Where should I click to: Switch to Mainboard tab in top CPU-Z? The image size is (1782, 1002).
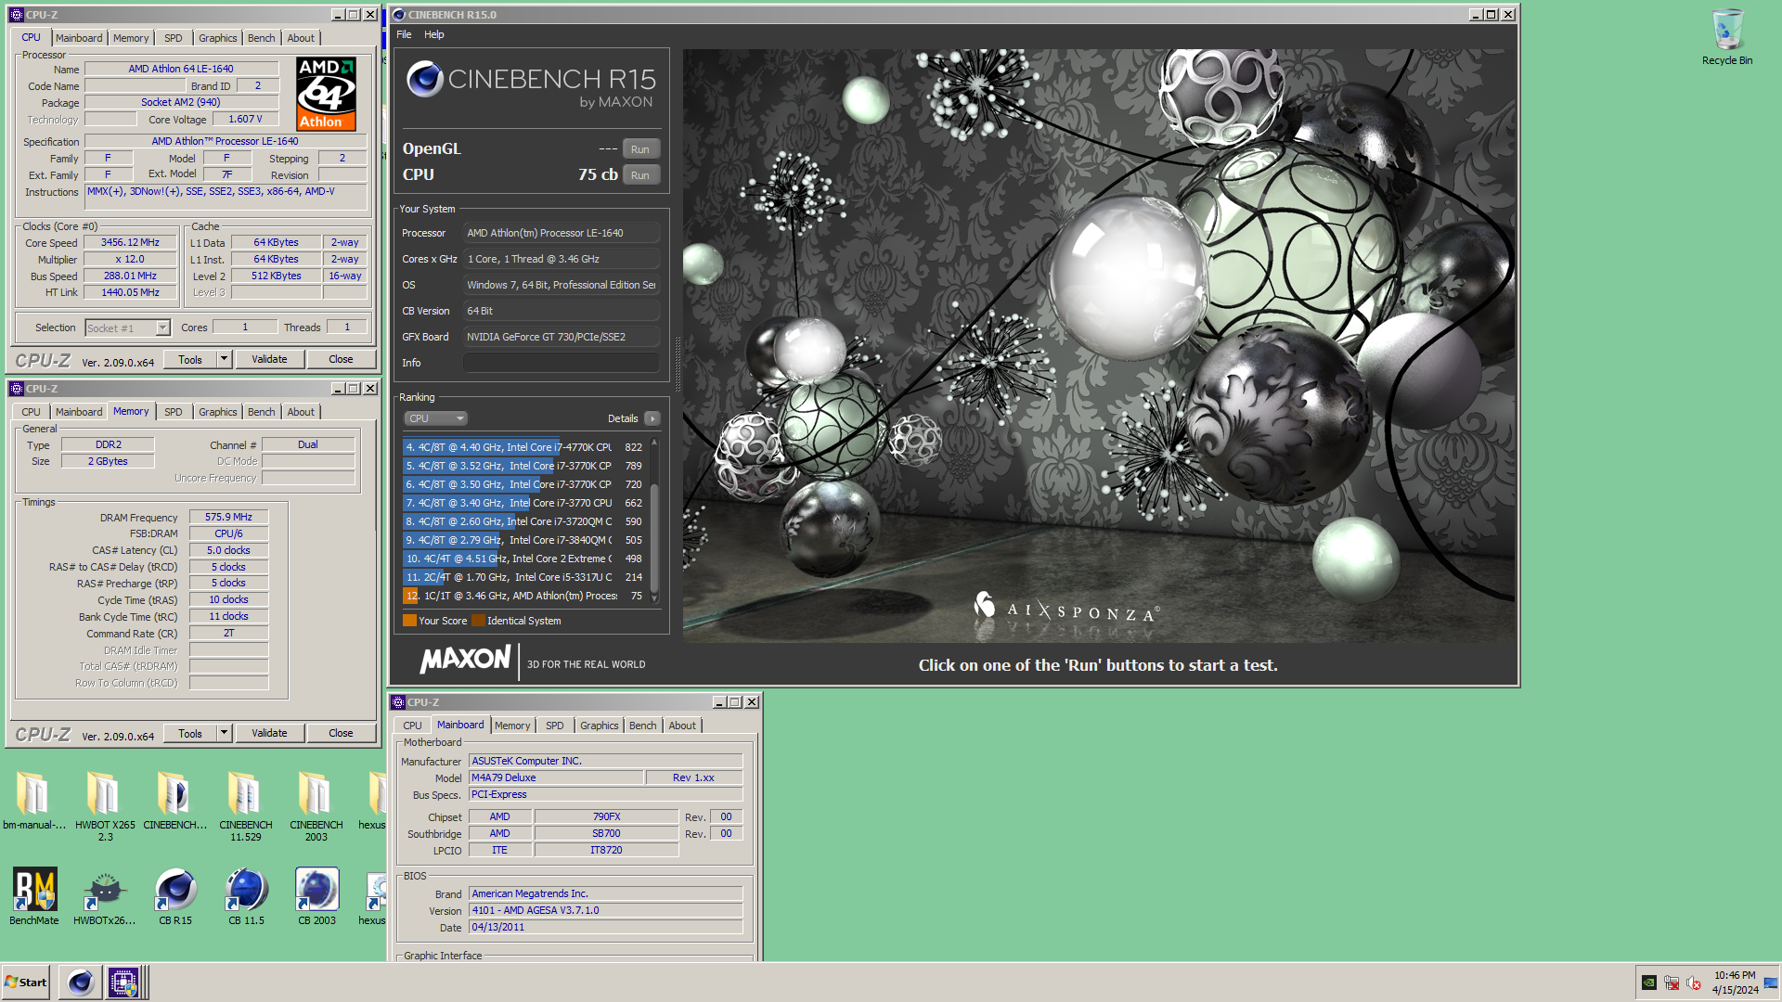pos(79,38)
